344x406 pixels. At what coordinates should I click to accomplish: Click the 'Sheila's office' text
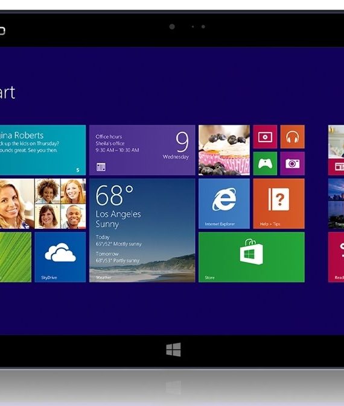pos(110,143)
